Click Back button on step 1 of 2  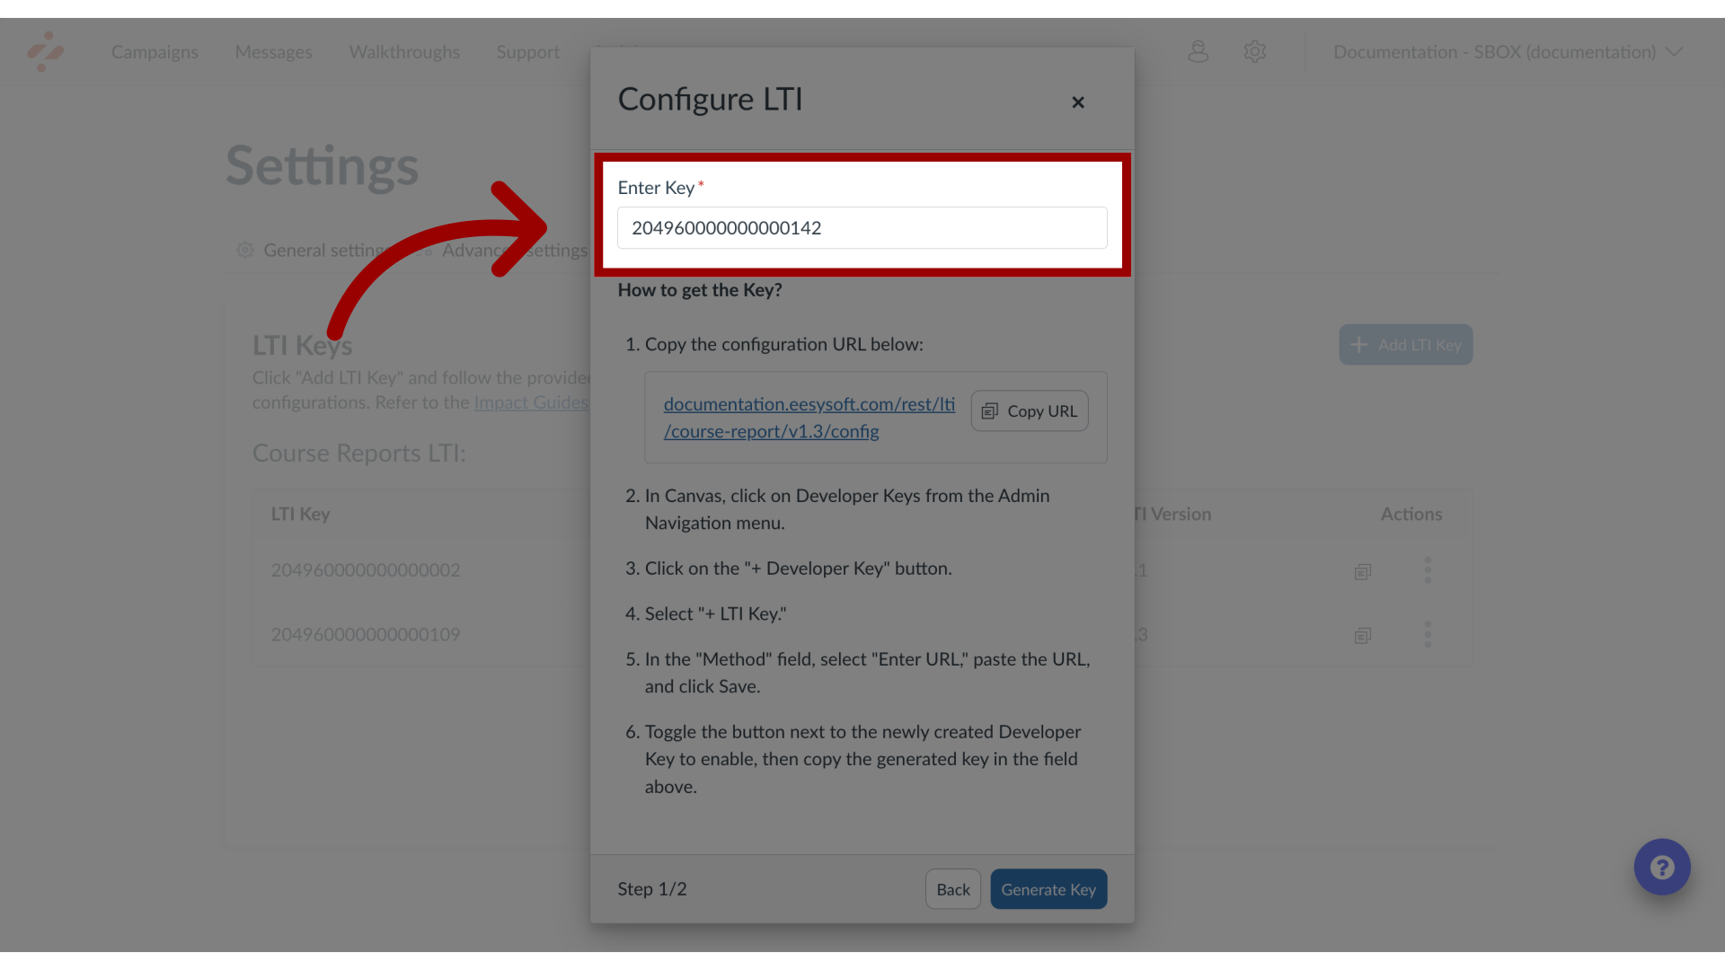pyautogui.click(x=954, y=889)
